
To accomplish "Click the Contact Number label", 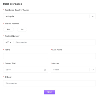I will [x=12, y=36].
